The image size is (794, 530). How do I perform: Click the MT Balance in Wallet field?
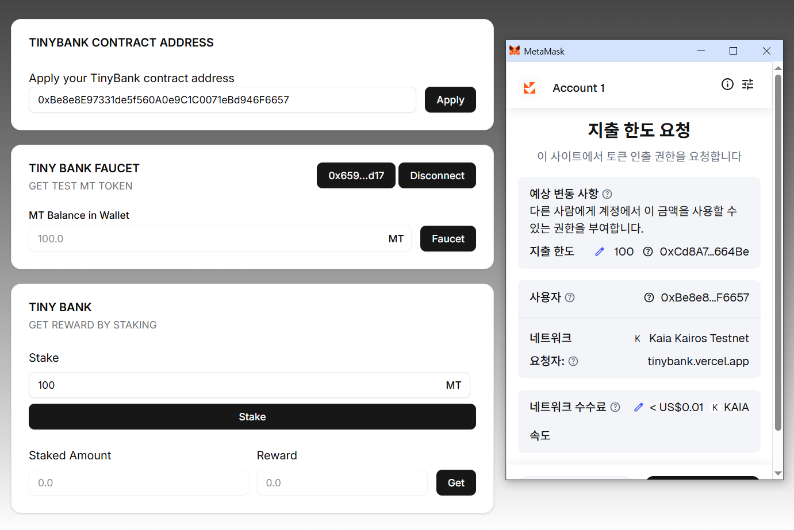[220, 239]
